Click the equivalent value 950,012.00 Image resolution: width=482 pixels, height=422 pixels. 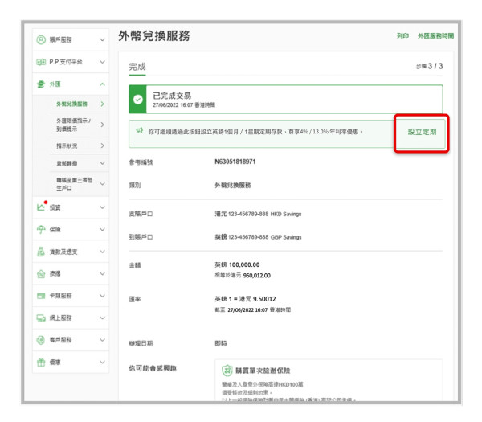tap(257, 276)
